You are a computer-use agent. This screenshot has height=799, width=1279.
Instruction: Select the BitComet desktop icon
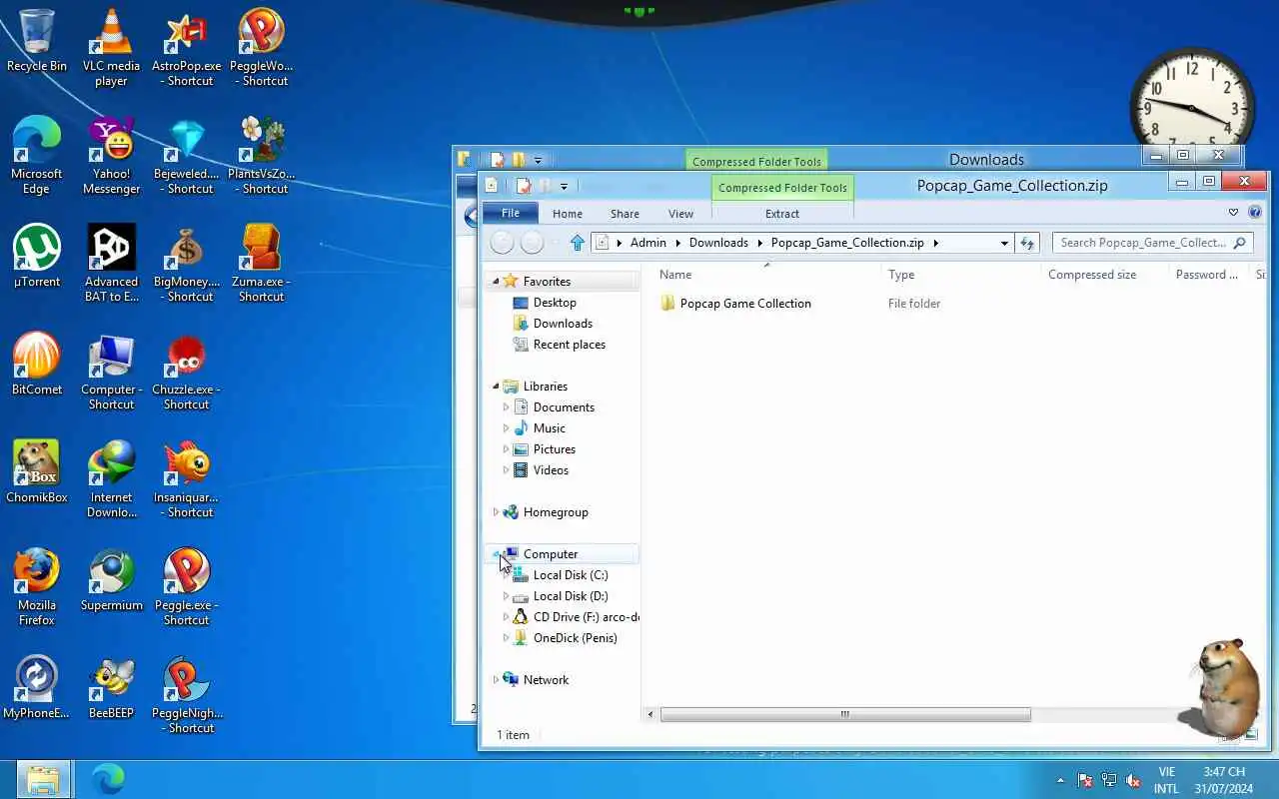[37, 365]
